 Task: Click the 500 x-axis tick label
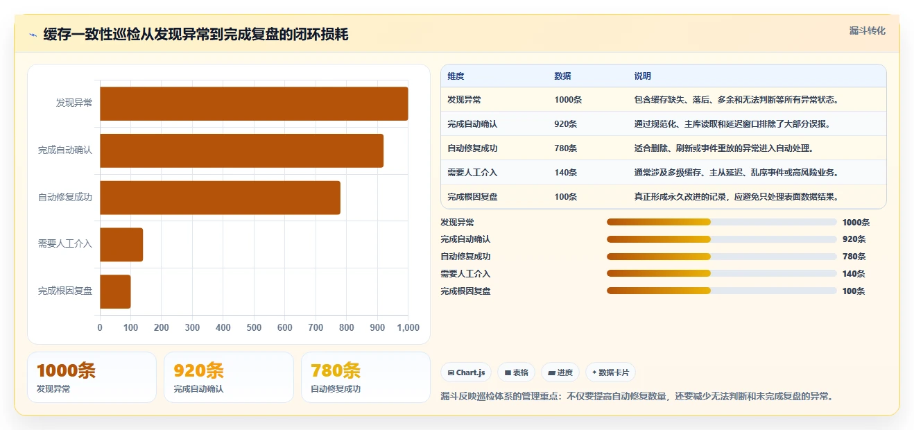coord(254,327)
